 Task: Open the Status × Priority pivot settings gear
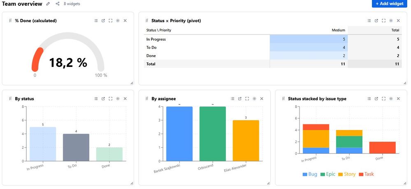point(391,21)
